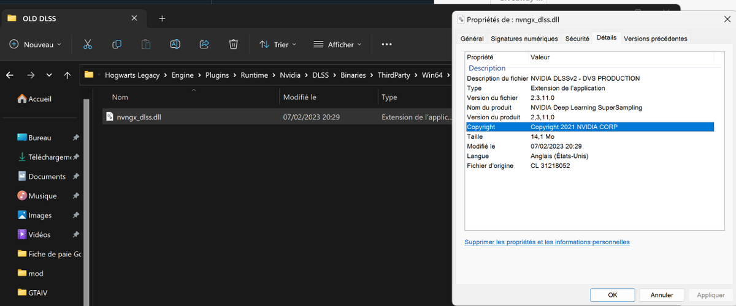The height and width of the screenshot is (306, 736).
Task: Click the nvngx_dll.dll file icon
Action: (x=110, y=116)
